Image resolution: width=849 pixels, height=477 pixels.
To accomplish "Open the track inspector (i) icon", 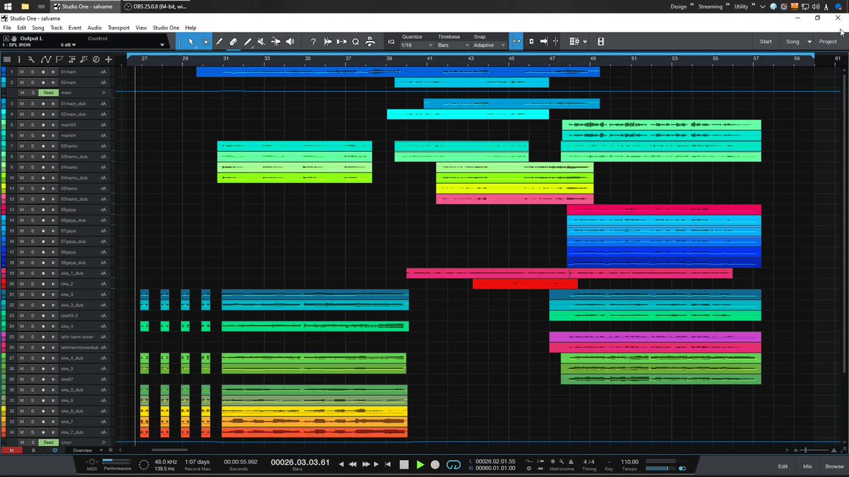I will 19,59.
